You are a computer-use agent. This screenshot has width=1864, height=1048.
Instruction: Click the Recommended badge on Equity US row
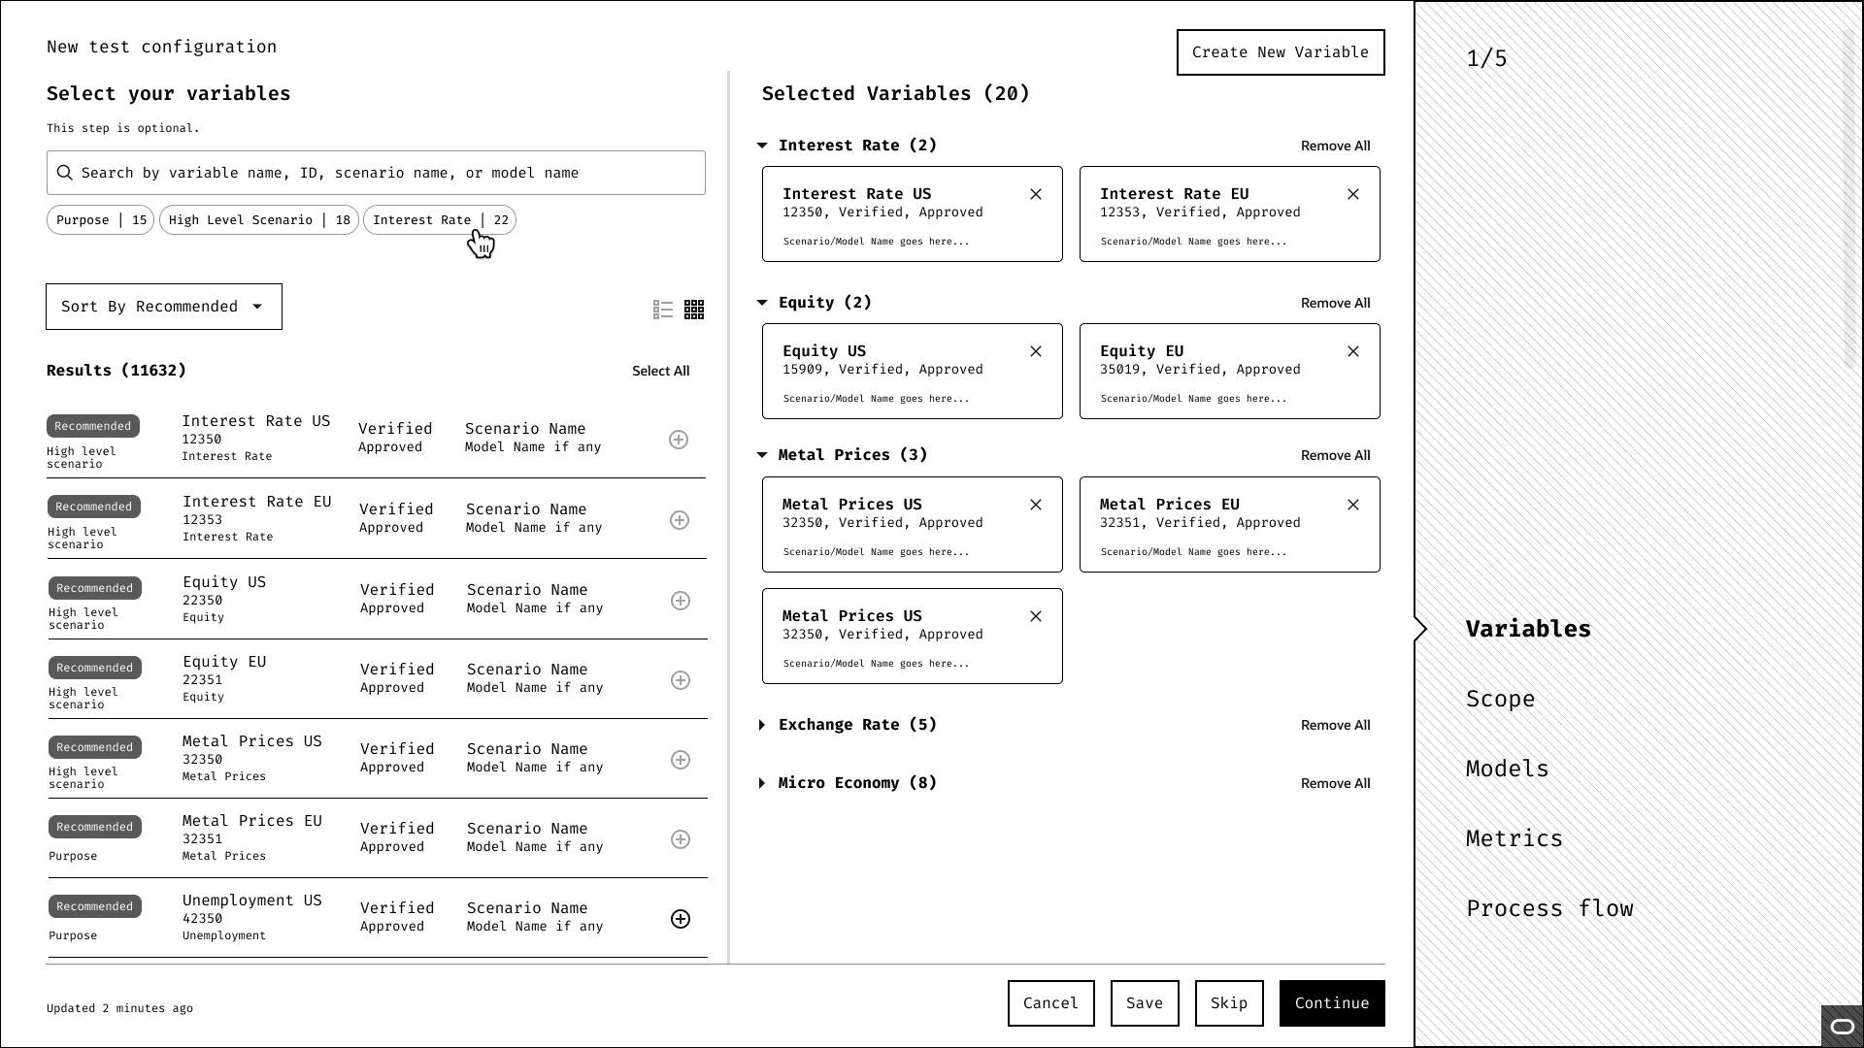coord(94,588)
